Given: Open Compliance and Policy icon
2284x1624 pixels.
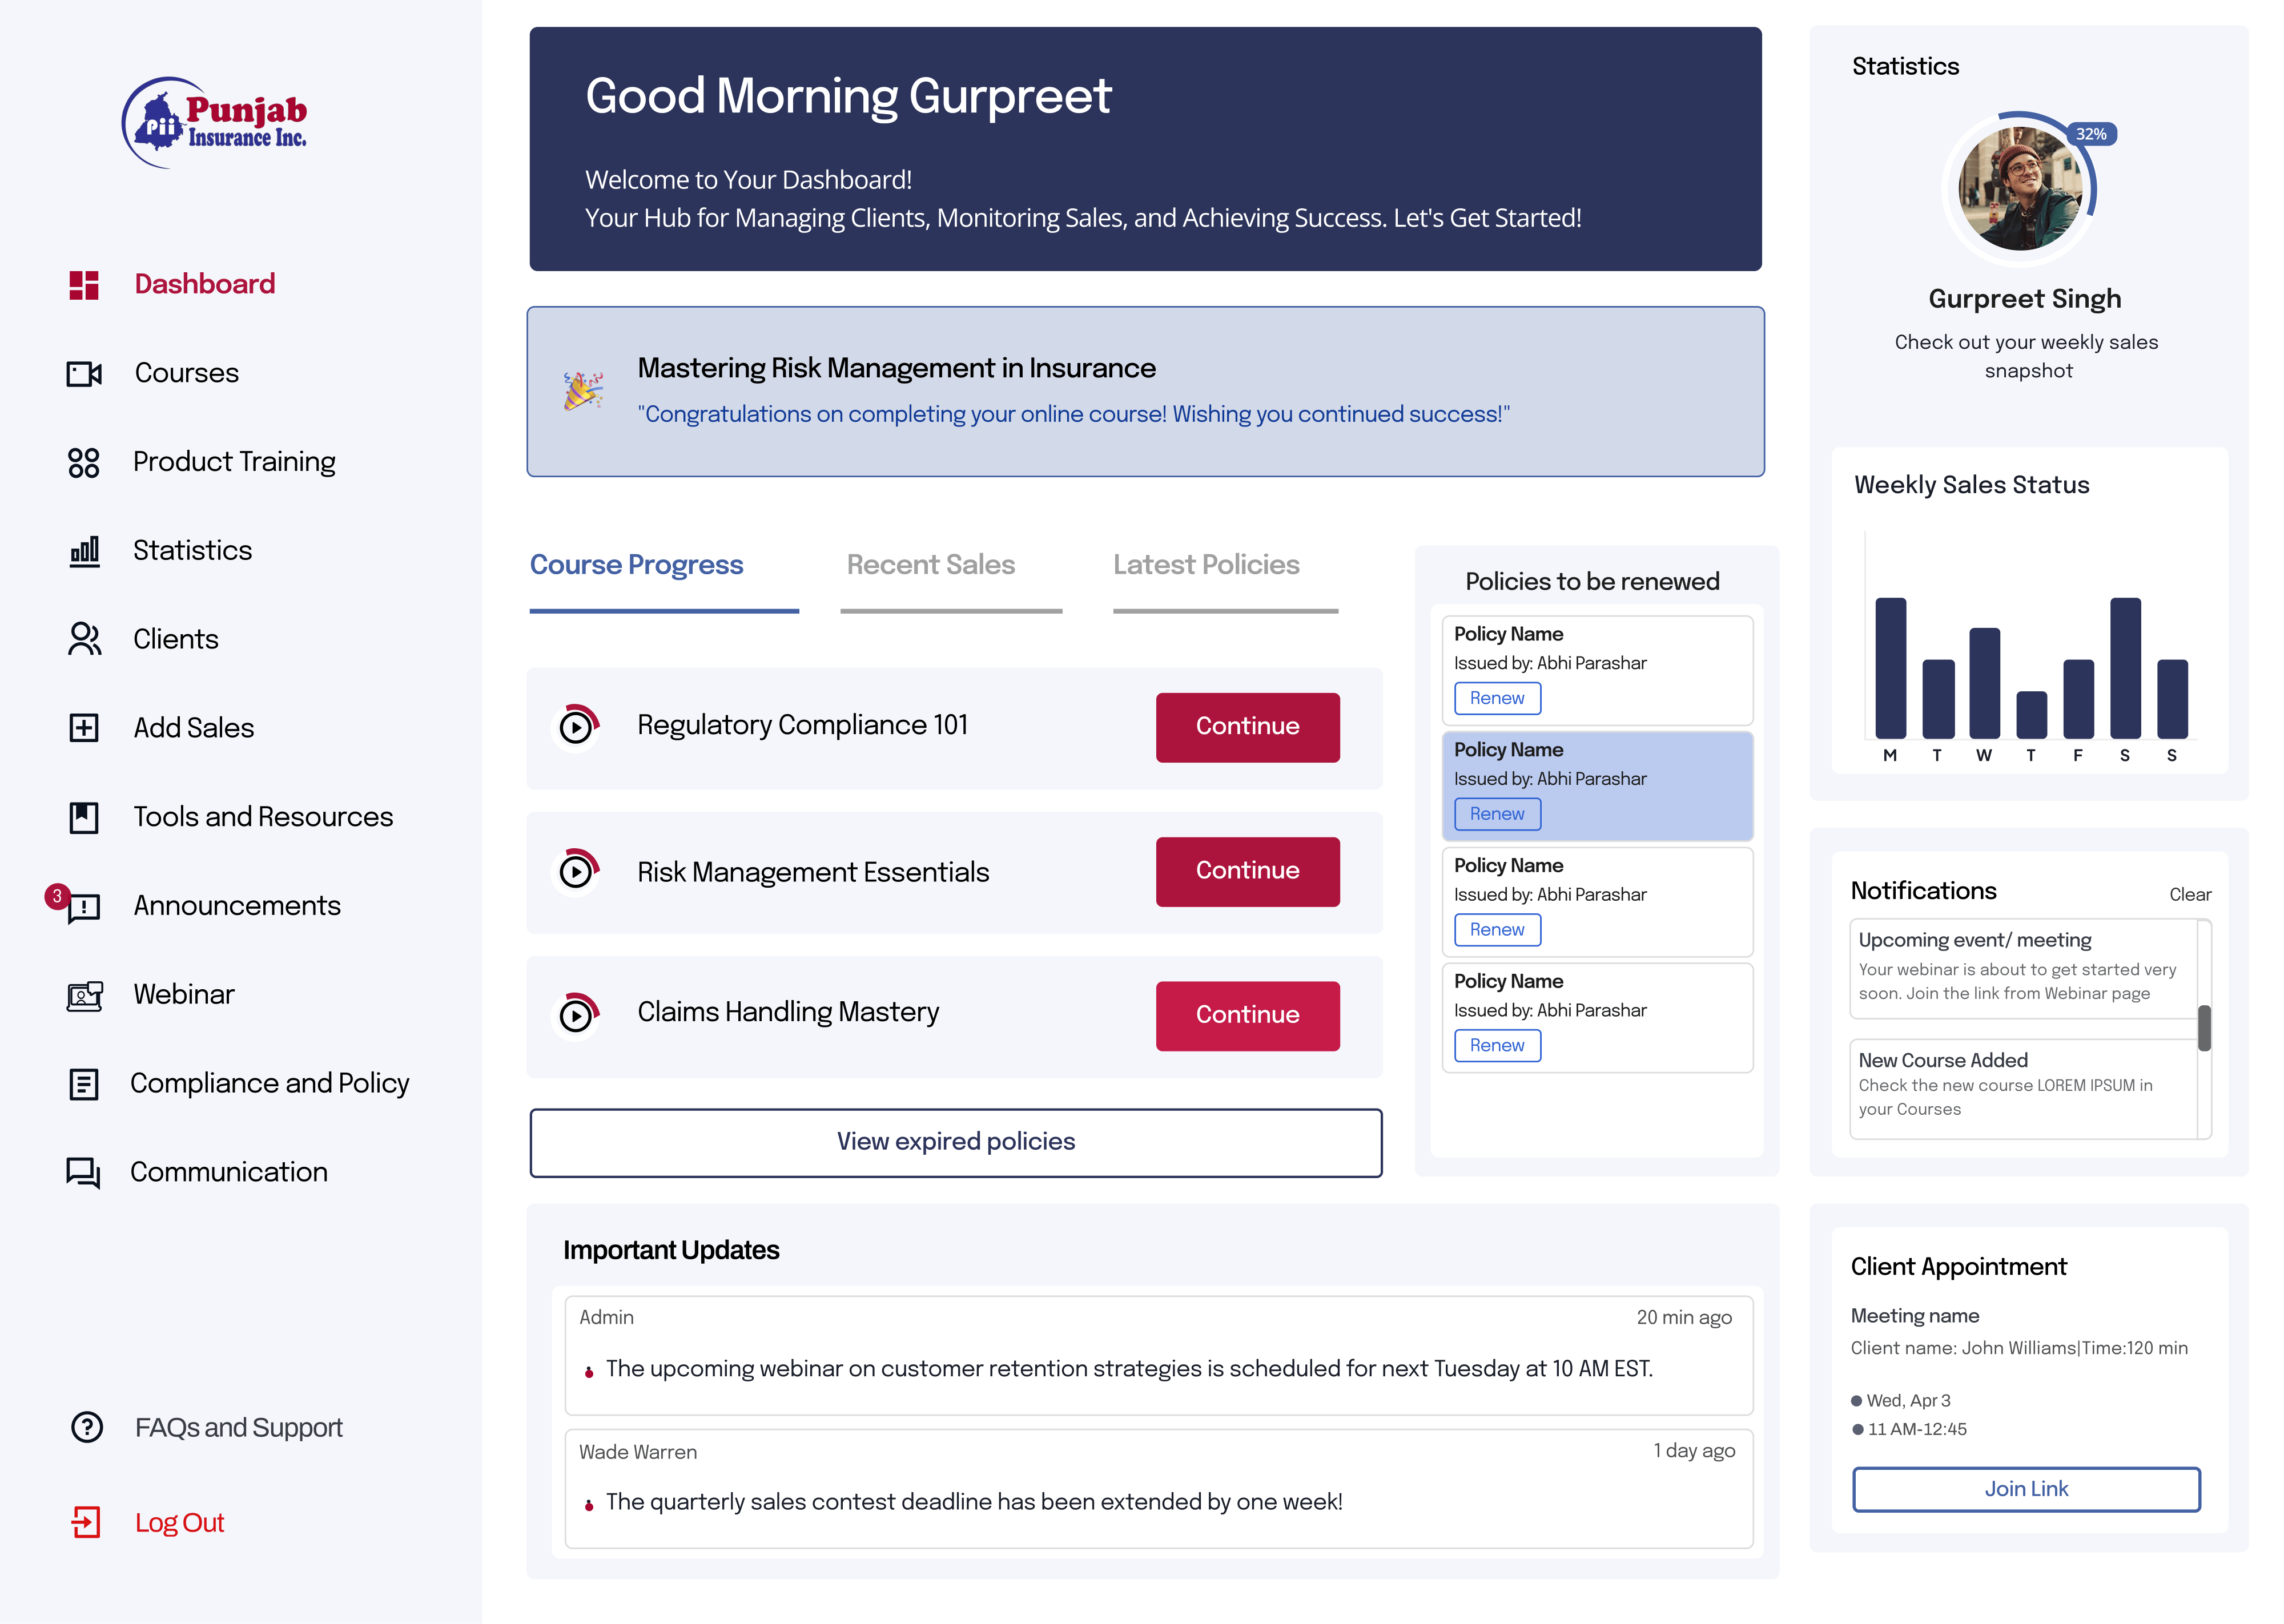Looking at the screenshot, I should [x=84, y=1083].
